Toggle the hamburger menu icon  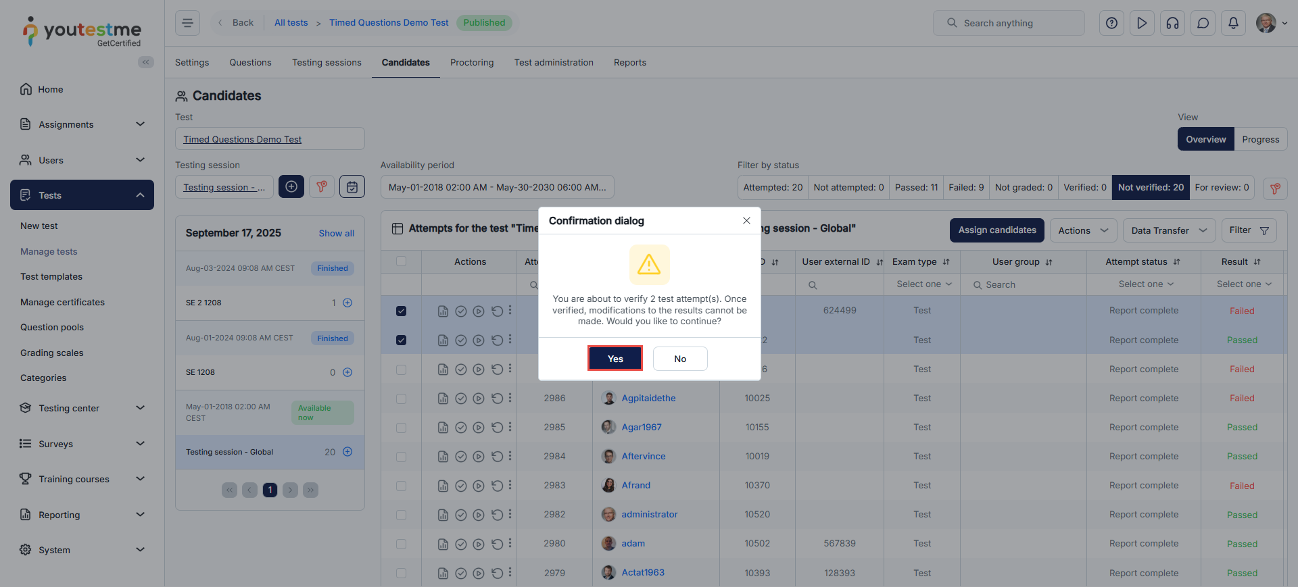(x=187, y=23)
